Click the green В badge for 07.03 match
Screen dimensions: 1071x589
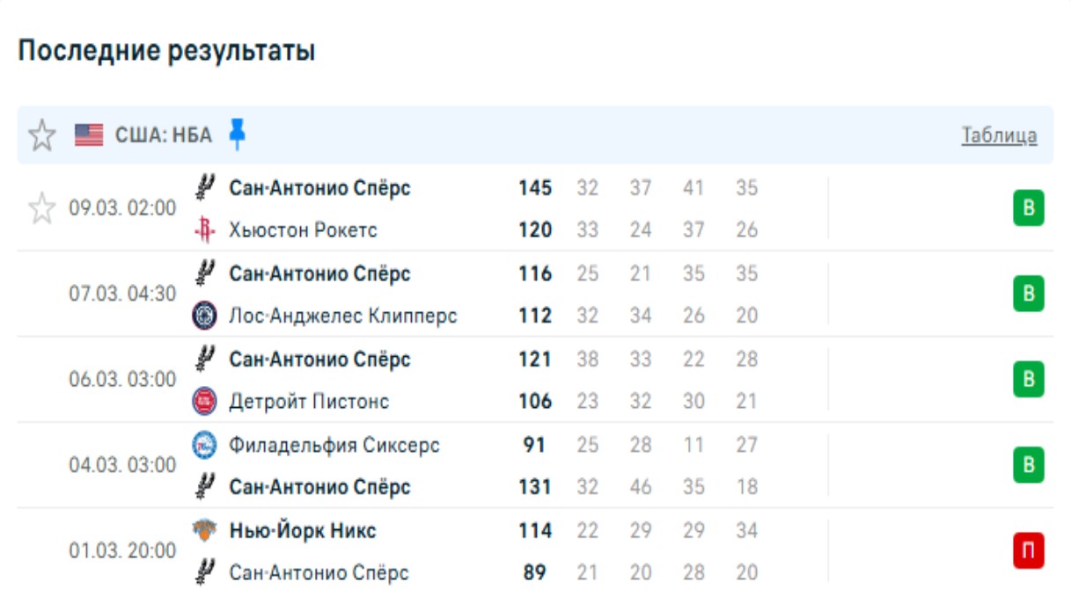tap(1028, 294)
